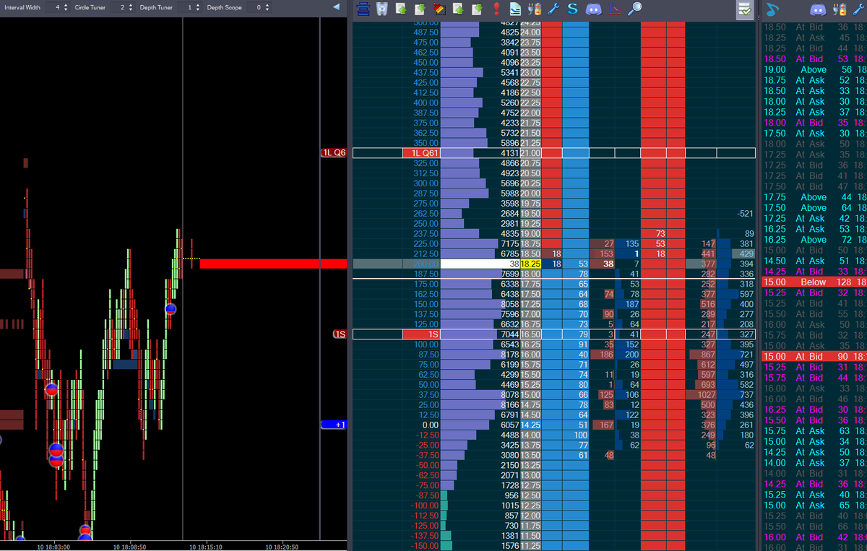
Task: Increase the Interval Width value
Action: coord(66,5)
